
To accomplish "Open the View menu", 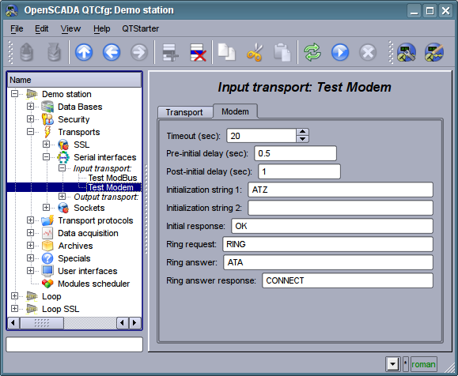I will tap(70, 28).
